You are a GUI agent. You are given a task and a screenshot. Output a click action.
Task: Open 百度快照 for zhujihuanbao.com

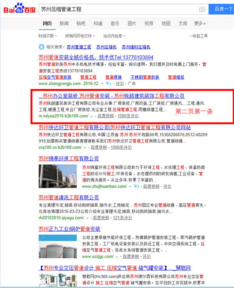pos(151,187)
